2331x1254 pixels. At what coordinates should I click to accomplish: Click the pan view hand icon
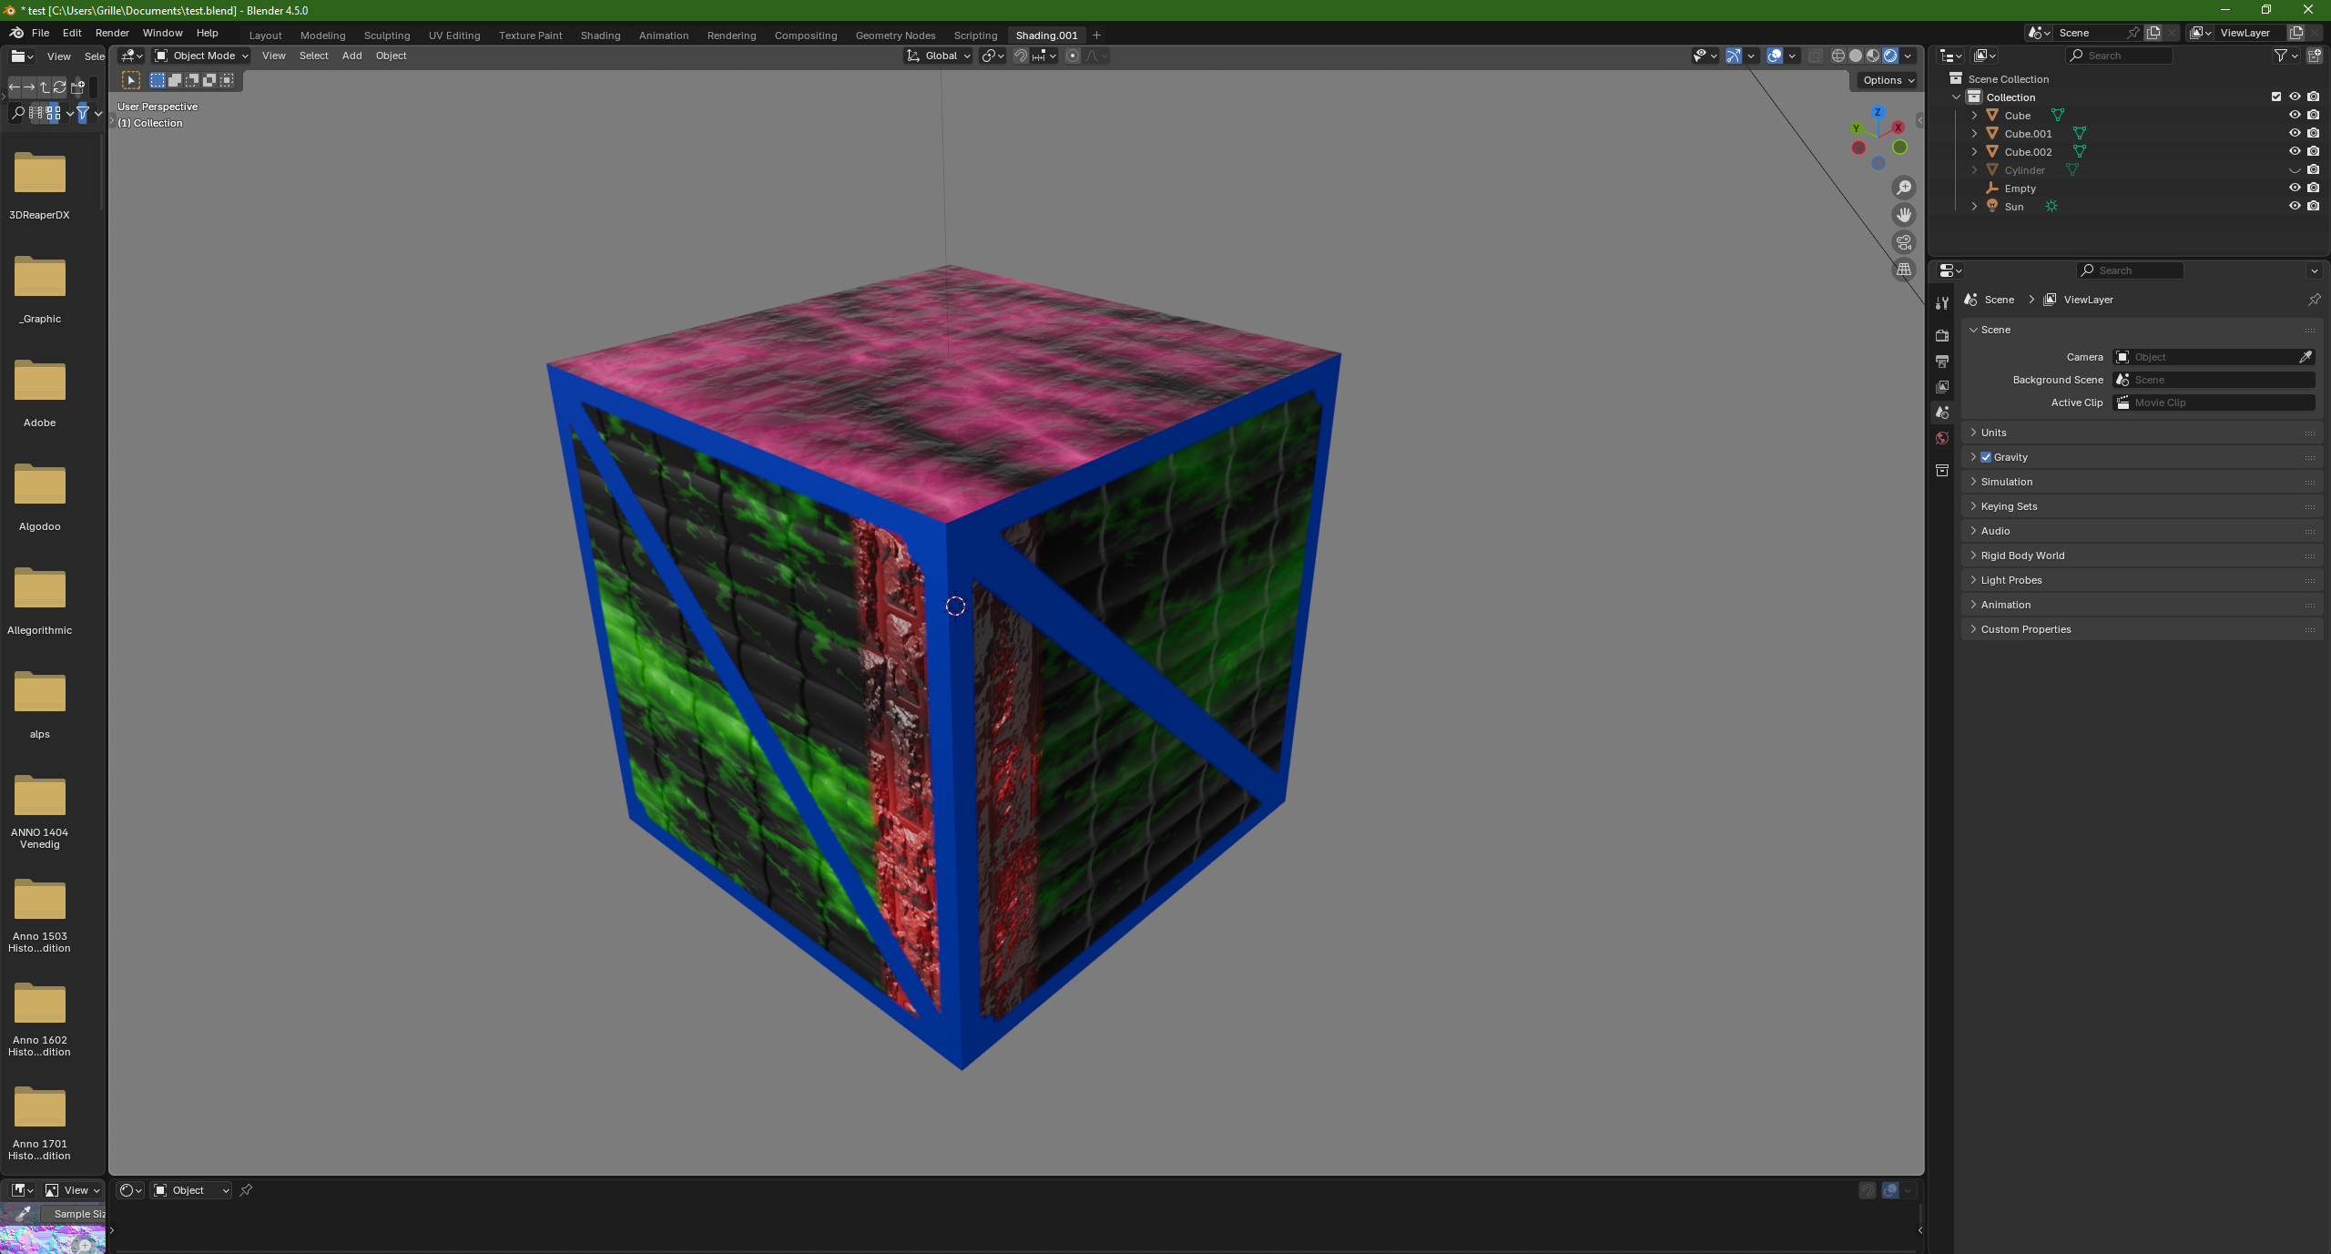1904,215
